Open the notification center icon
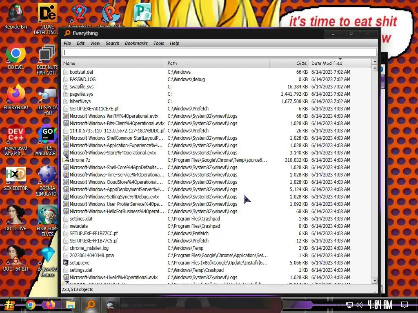Viewport: 418px width, 313px height. 405,305
